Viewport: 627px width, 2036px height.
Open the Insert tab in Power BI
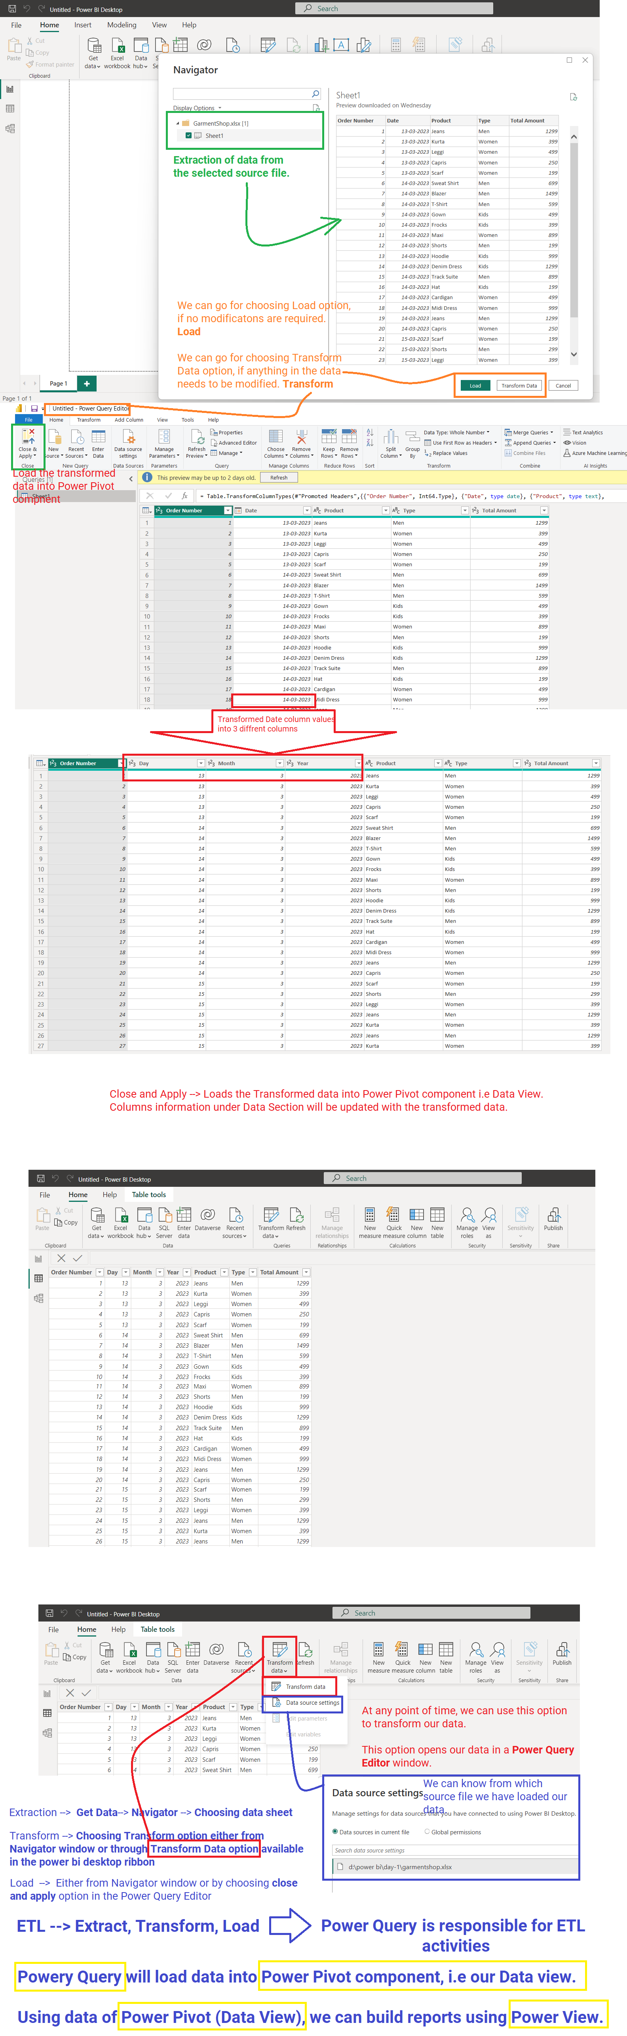83,25
